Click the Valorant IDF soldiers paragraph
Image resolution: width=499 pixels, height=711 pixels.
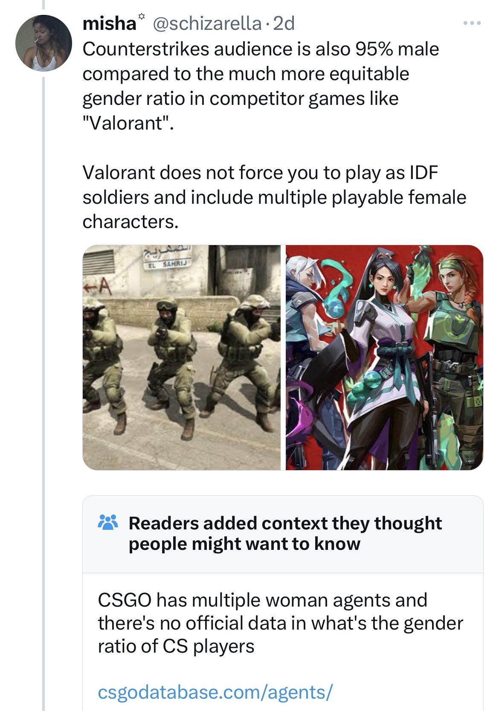[274, 197]
